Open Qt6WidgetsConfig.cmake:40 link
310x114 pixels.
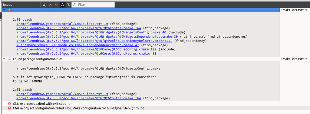91,32
